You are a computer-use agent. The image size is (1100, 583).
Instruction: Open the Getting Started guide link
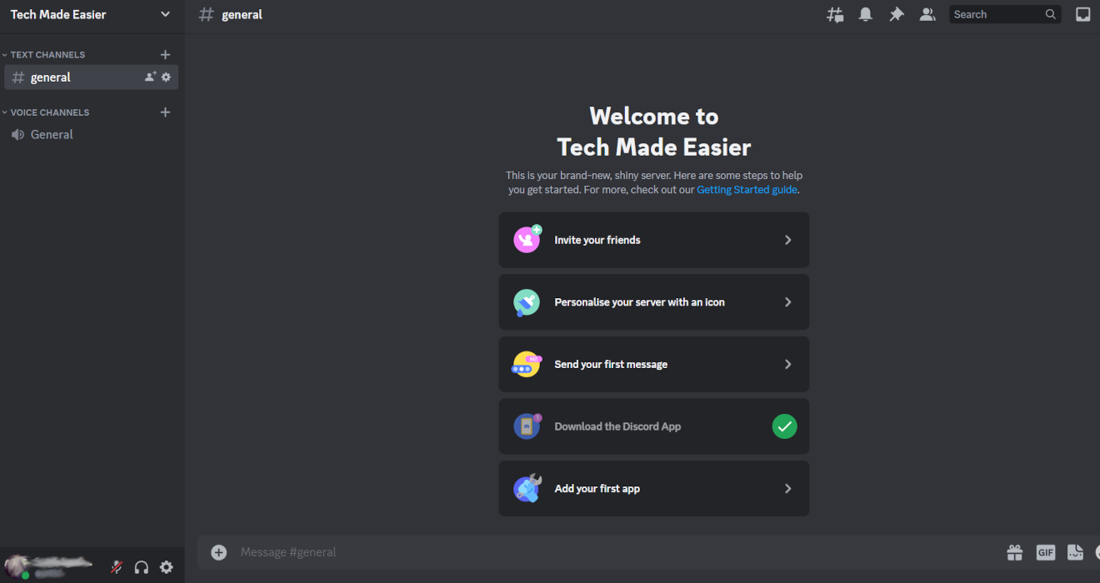(x=746, y=189)
